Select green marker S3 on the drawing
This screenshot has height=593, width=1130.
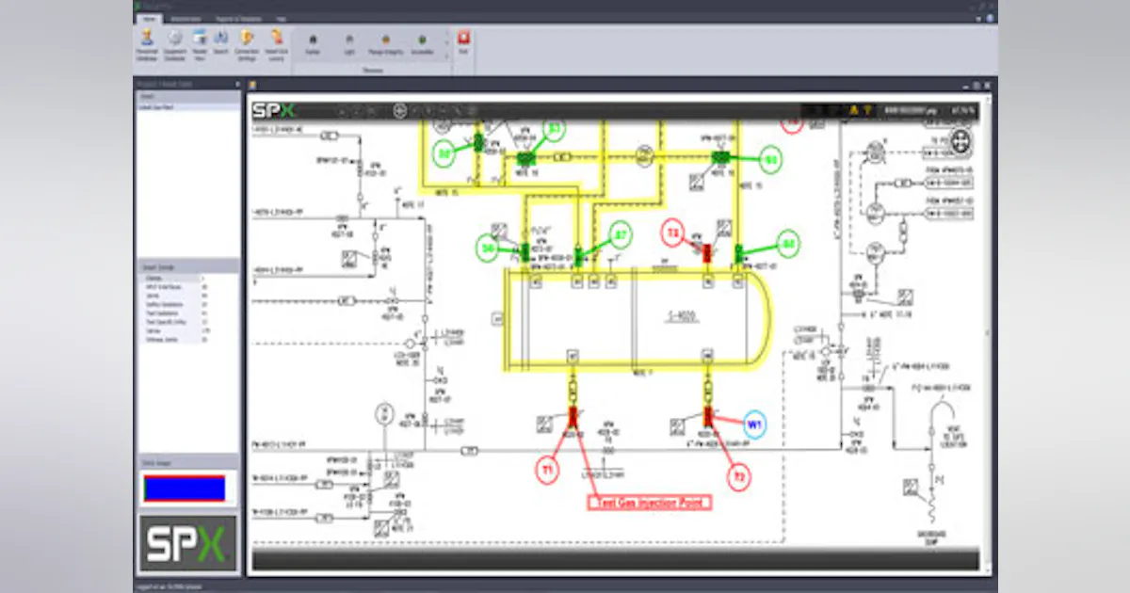(x=555, y=128)
